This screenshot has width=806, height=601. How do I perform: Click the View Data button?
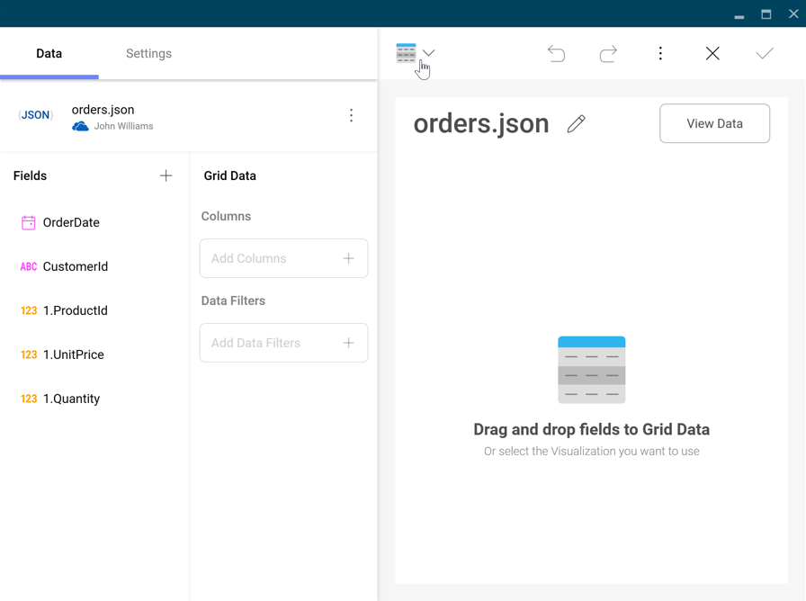(714, 123)
